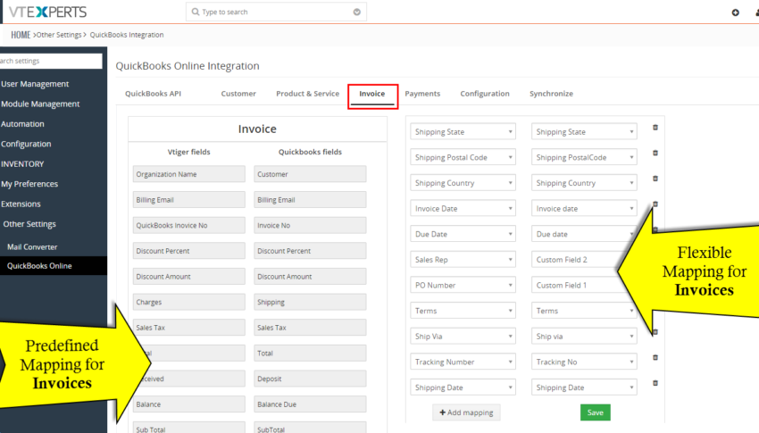Open Configuration in sidebar menu
The image size is (759, 433).
(x=26, y=144)
